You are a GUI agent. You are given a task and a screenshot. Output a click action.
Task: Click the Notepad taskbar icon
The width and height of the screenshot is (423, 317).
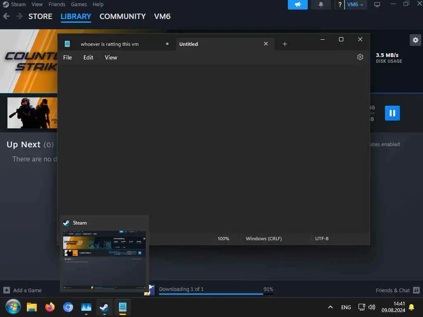coord(122,307)
